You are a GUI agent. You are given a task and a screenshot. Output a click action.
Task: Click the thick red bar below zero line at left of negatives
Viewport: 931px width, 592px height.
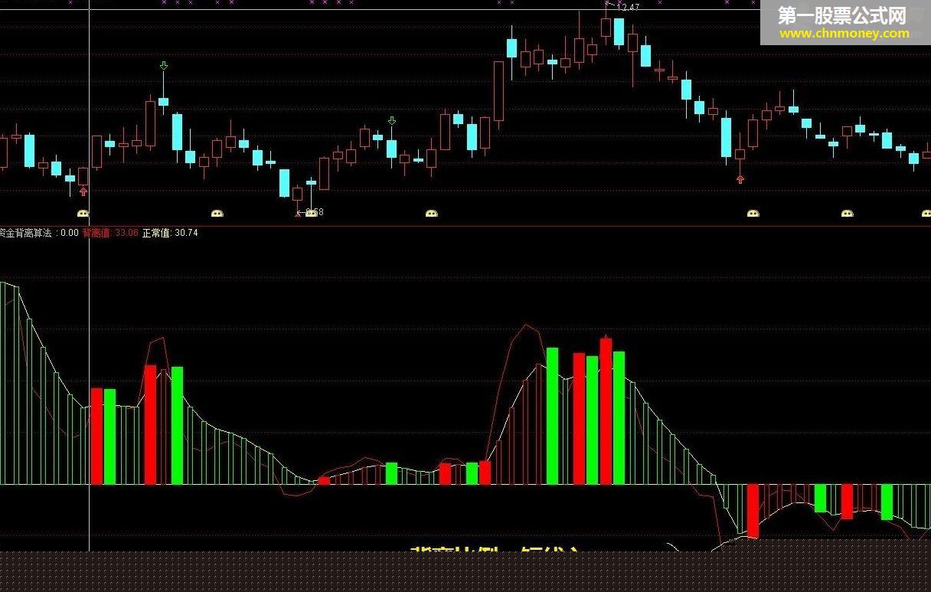tap(753, 511)
